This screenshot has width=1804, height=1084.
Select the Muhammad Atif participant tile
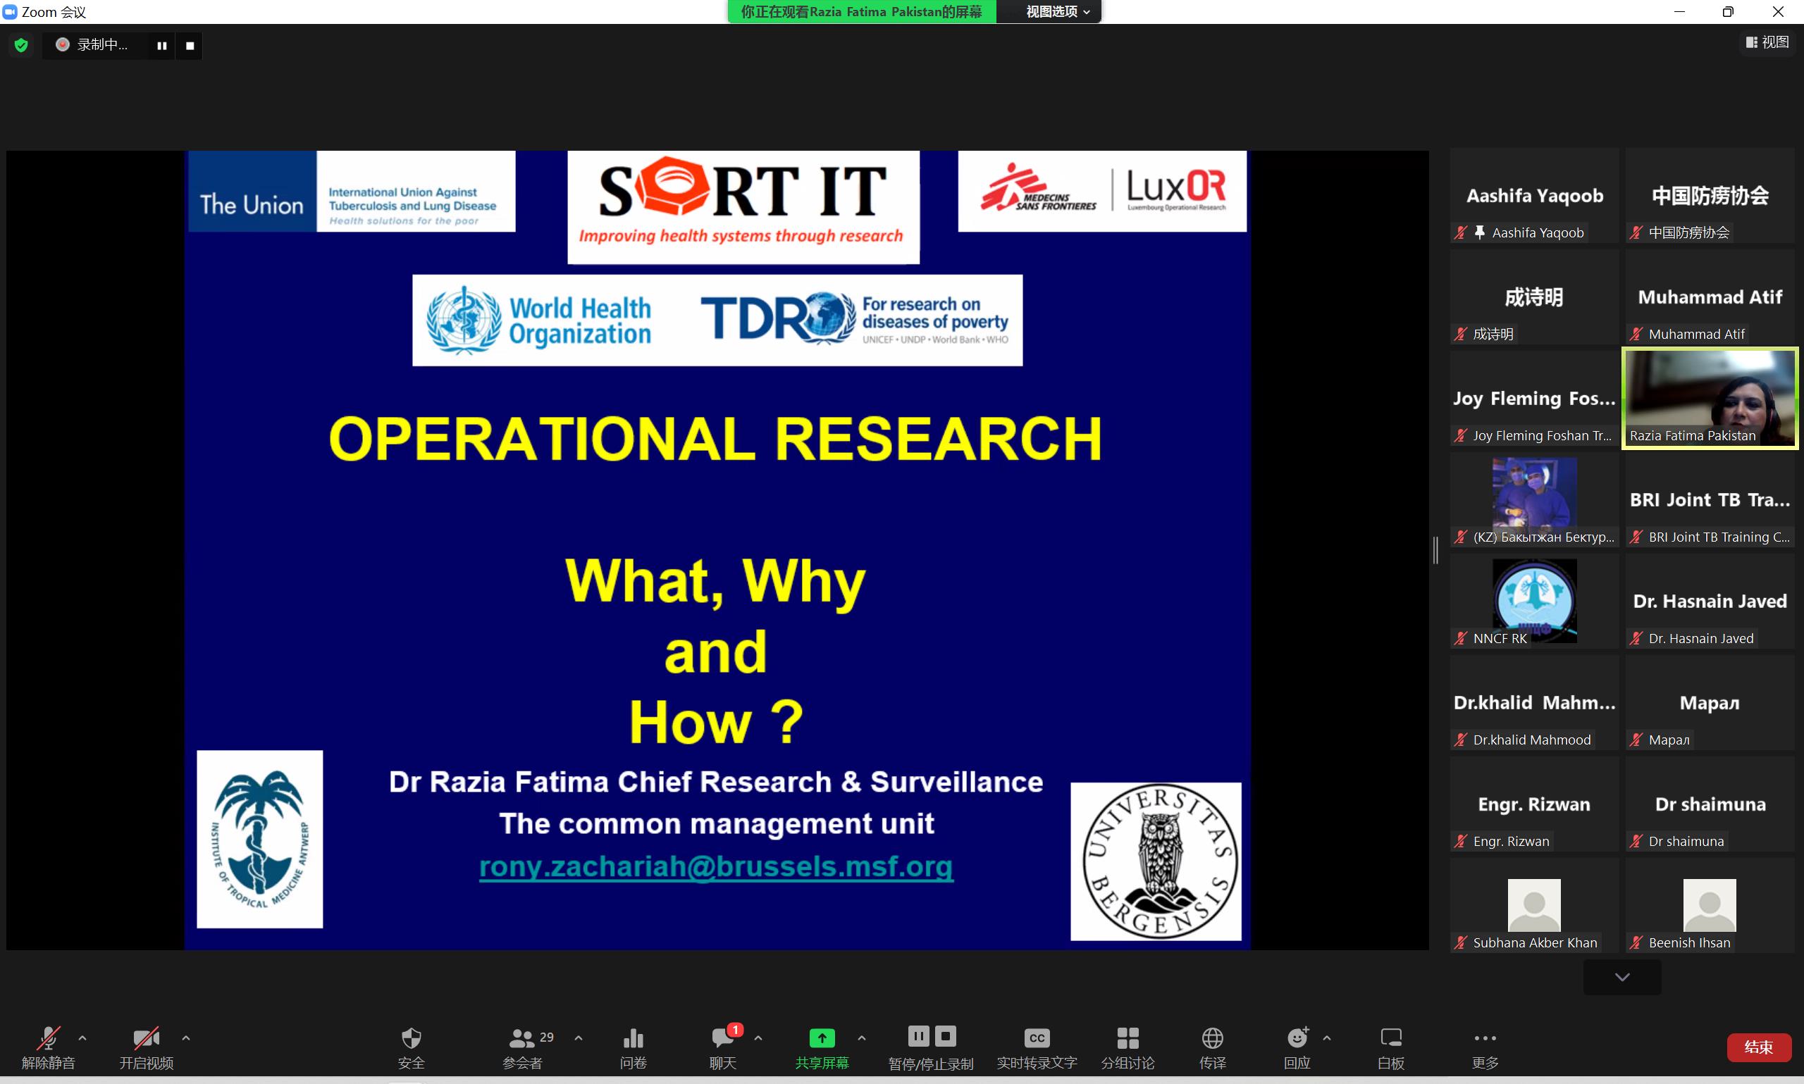tap(1710, 297)
